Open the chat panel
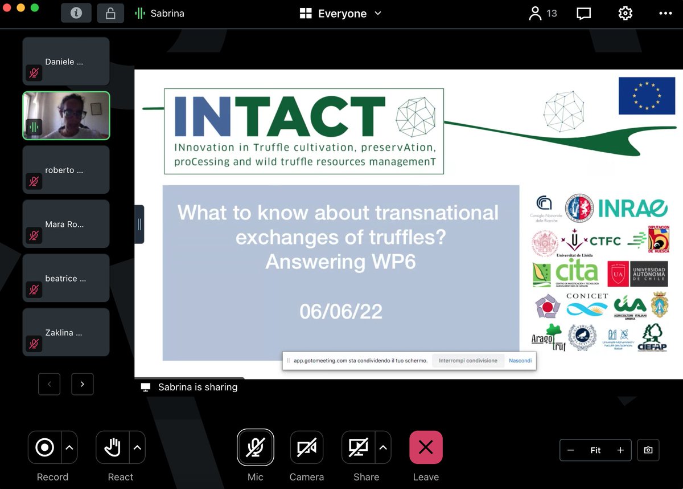 (583, 13)
